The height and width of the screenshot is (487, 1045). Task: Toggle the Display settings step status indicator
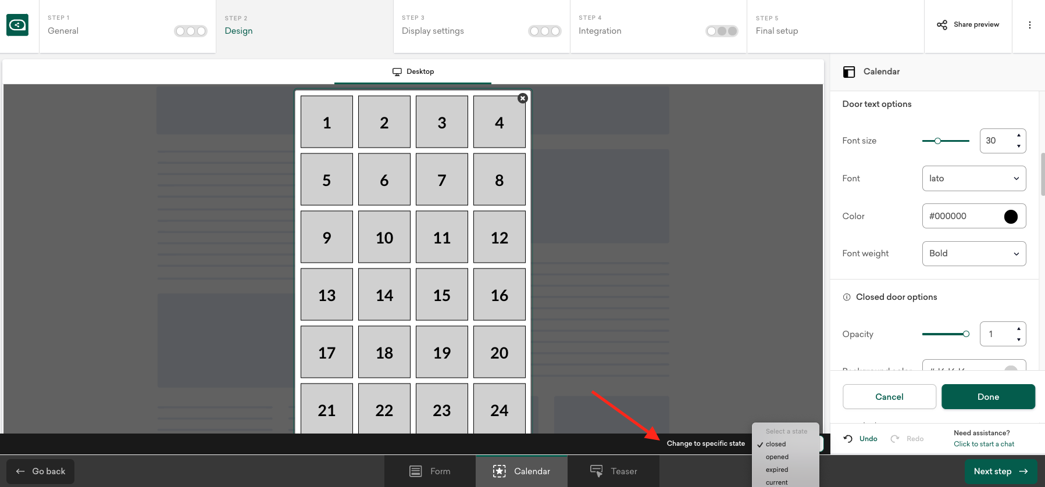tap(545, 31)
